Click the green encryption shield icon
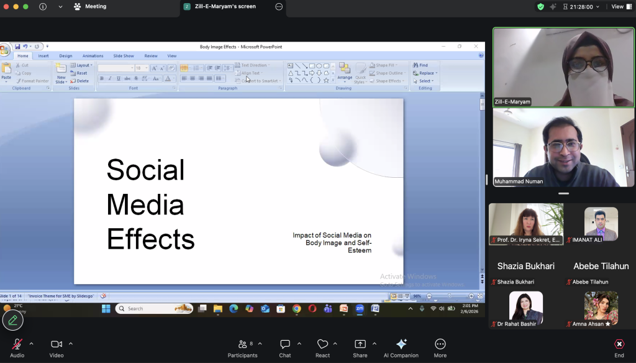Screen dimensions: 636x363 point(540,6)
